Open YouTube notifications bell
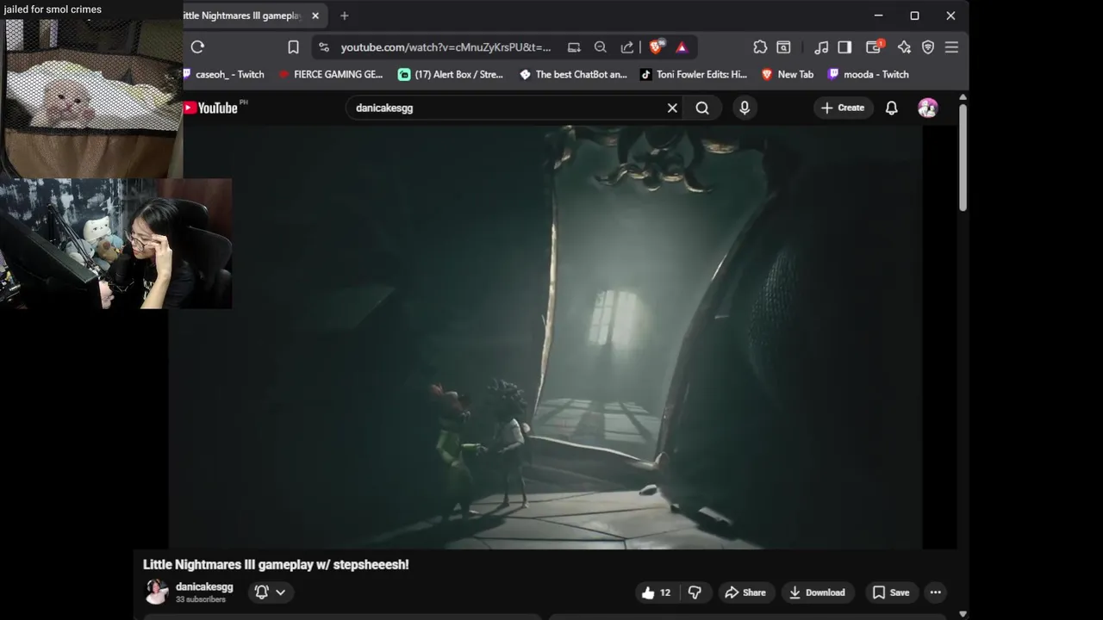 [x=892, y=108]
